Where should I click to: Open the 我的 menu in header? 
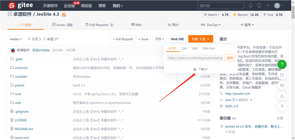[x=118, y=6]
